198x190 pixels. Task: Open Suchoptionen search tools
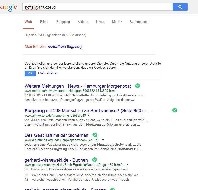coord(139,22)
